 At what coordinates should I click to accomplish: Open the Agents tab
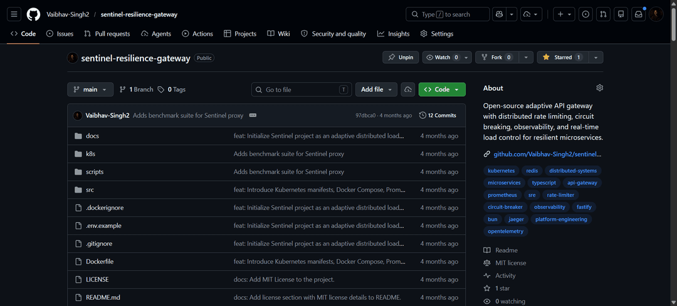(x=156, y=34)
